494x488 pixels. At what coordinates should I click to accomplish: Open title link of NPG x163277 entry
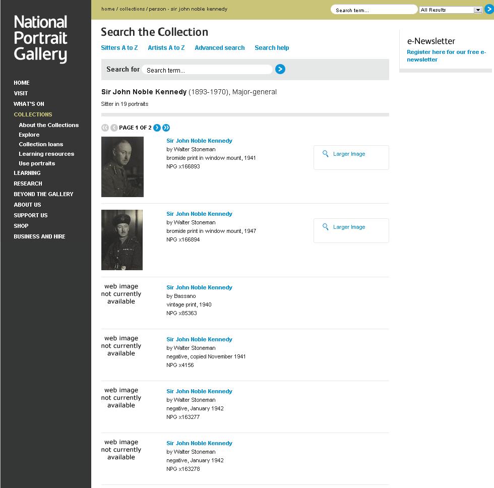(x=199, y=391)
